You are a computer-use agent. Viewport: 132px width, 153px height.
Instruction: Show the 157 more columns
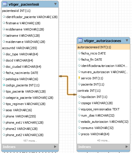(x=30, y=141)
